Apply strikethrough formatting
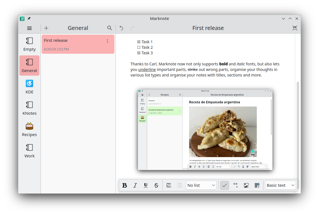 (x=156, y=185)
